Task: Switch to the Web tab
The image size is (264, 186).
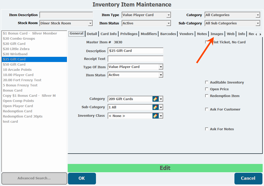Action: click(231, 34)
